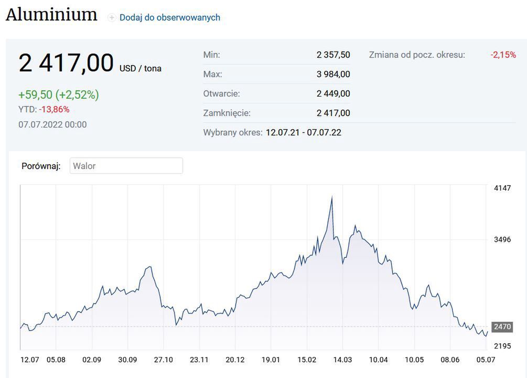Click the 08.06 date label on x-axis
527x378 pixels.
tap(450, 360)
